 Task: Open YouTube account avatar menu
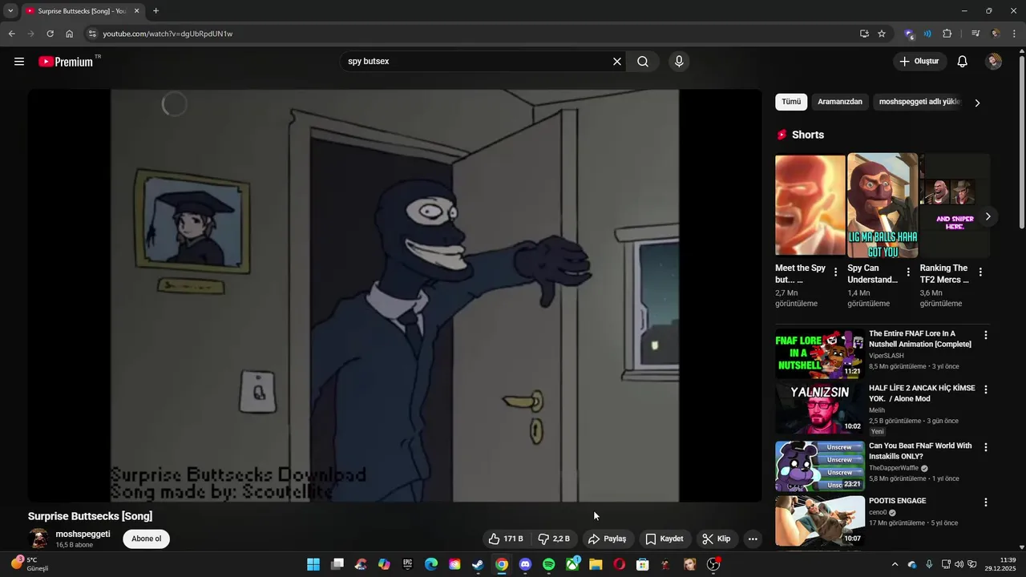pos(994,62)
